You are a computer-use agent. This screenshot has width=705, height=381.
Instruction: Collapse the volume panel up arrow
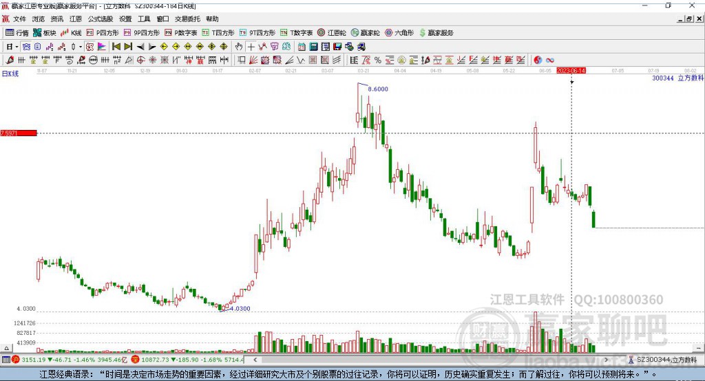point(6,348)
